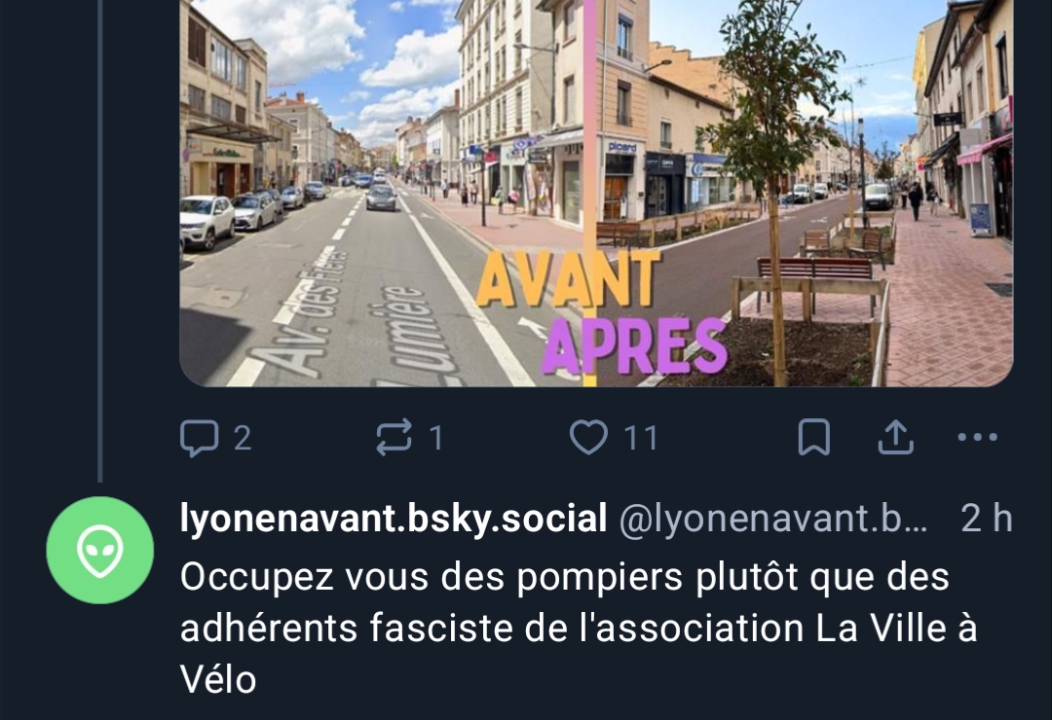
Task: Tap the like count number 11
Action: pyautogui.click(x=641, y=439)
